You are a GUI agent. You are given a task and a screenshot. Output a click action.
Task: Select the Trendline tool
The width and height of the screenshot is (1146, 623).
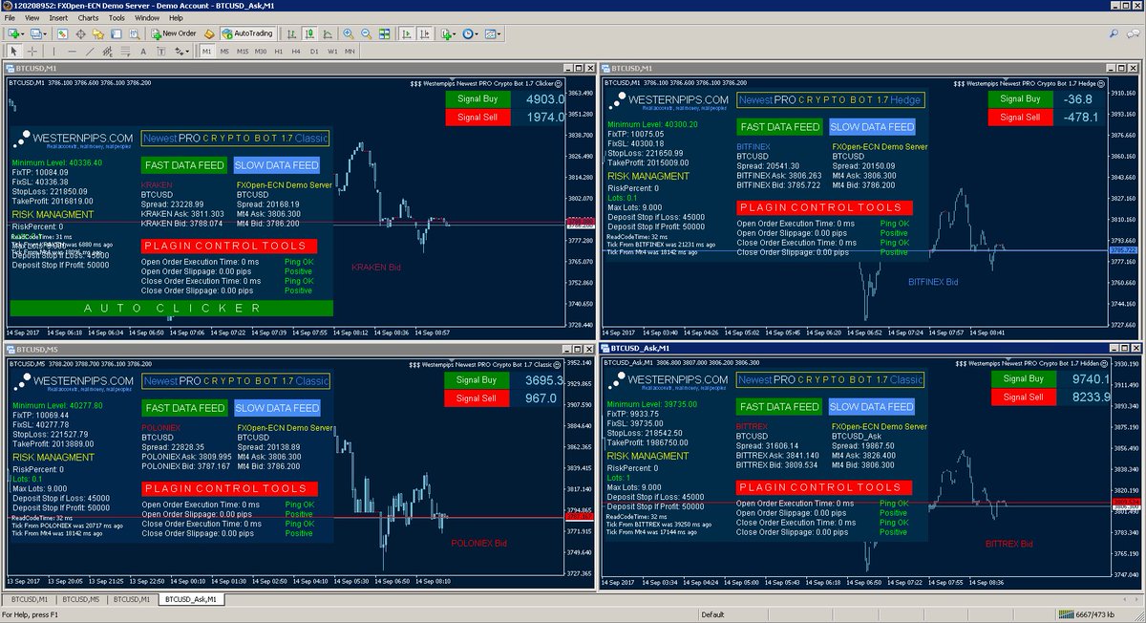pyautogui.click(x=90, y=52)
